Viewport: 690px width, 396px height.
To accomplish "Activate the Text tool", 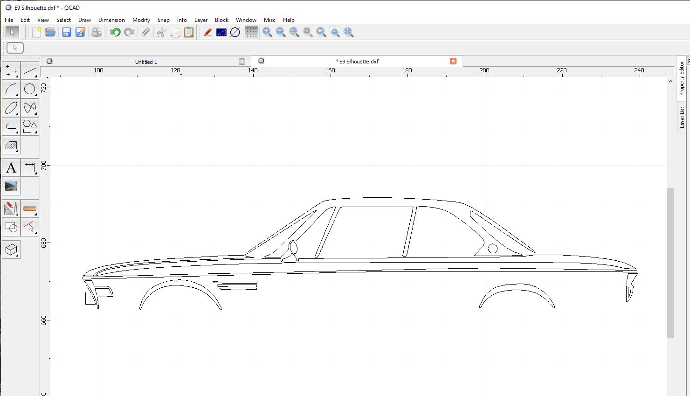I will [x=11, y=168].
